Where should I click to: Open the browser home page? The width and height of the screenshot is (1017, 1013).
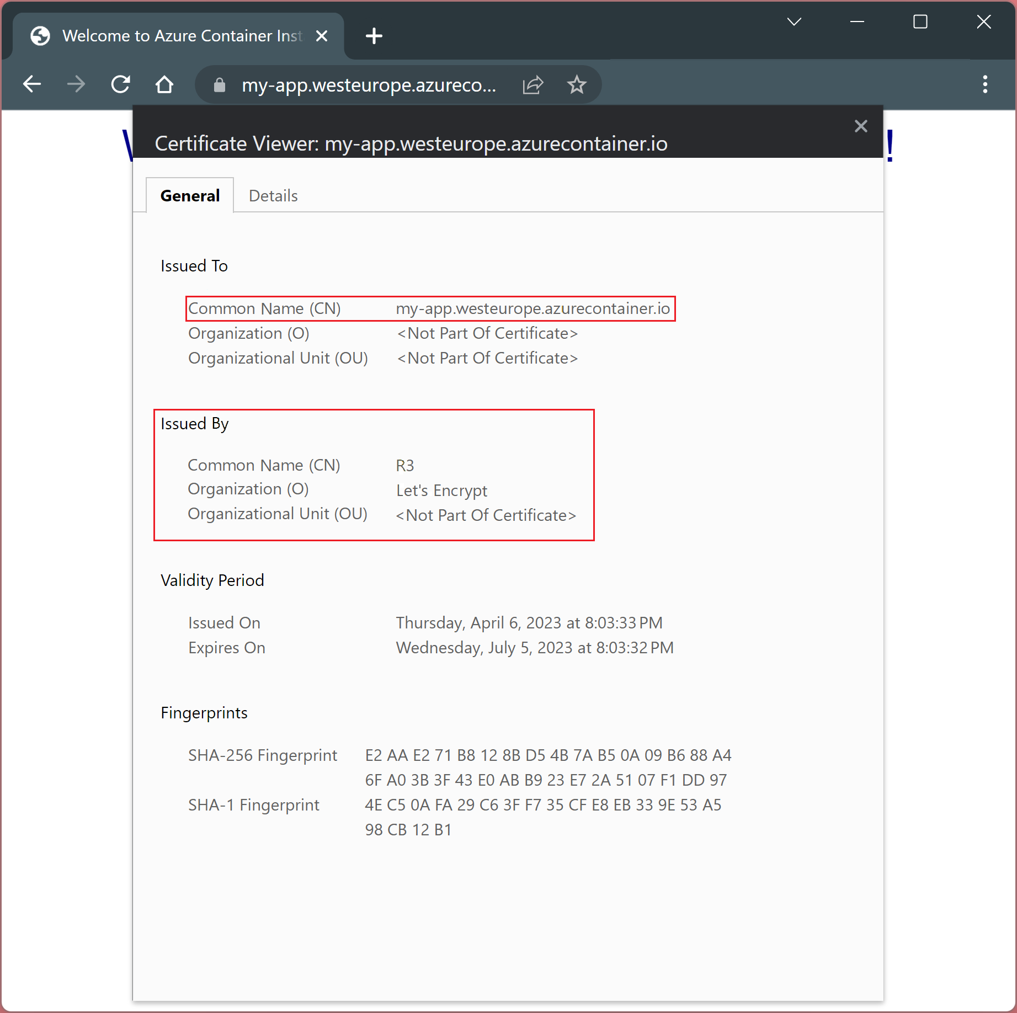[x=164, y=84]
